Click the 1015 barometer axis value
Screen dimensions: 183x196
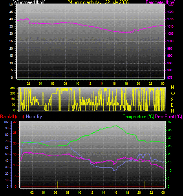[170, 19]
